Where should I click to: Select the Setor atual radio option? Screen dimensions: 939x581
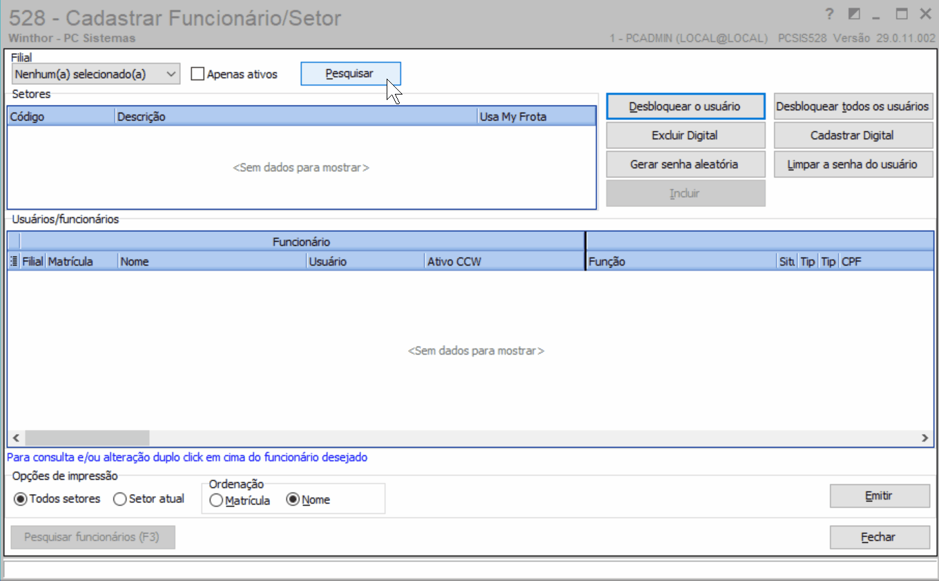[x=119, y=499]
